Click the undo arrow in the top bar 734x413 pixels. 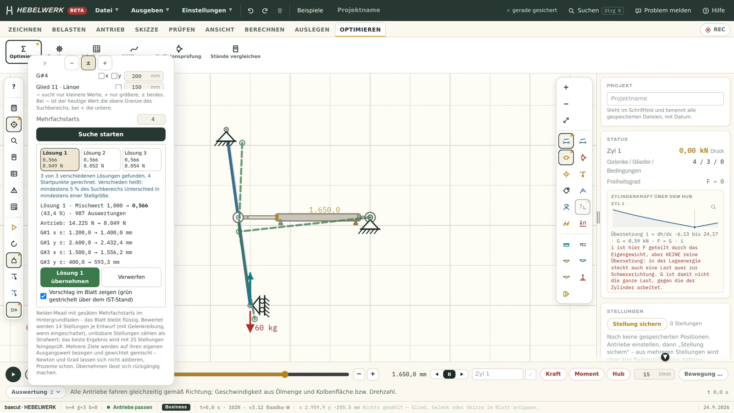(x=250, y=11)
